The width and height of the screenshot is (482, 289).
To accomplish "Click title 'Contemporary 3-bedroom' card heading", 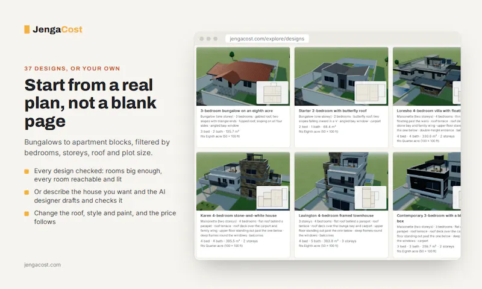I will [x=428, y=218].
